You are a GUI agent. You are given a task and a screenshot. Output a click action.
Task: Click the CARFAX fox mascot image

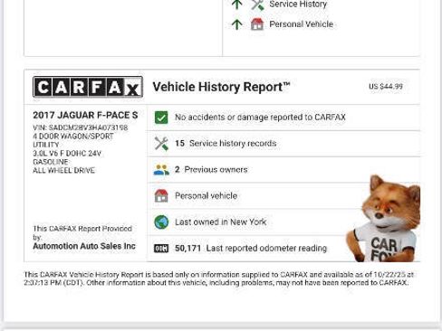383,218
